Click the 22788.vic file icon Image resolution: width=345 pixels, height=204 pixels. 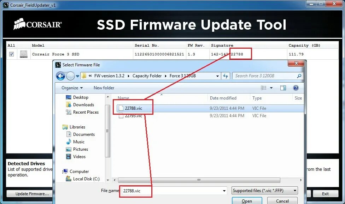coord(121,108)
